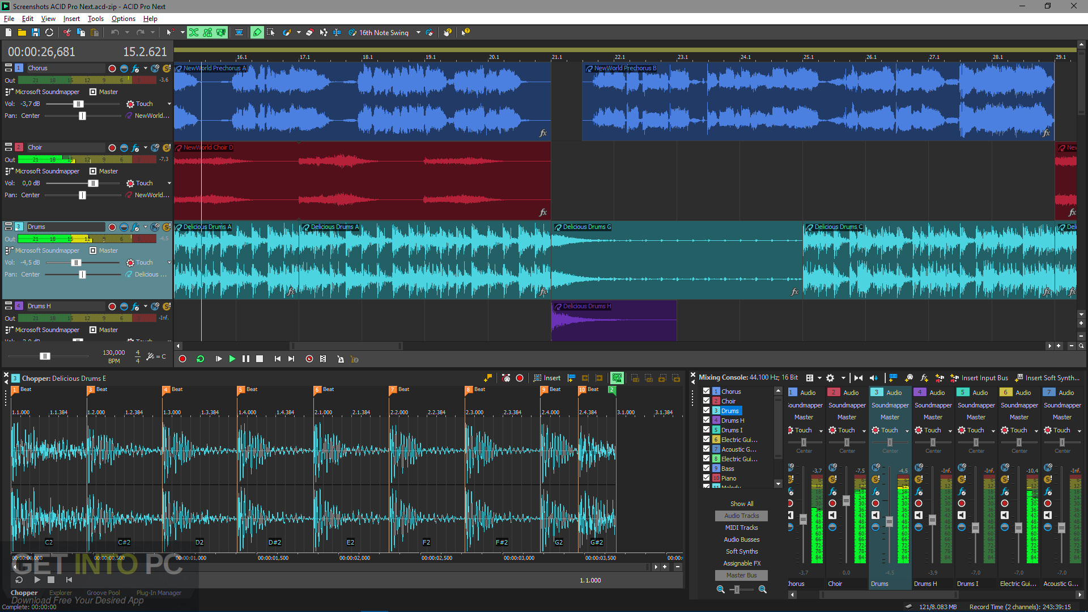Select the MIDI Tracks filter button

(x=742, y=528)
